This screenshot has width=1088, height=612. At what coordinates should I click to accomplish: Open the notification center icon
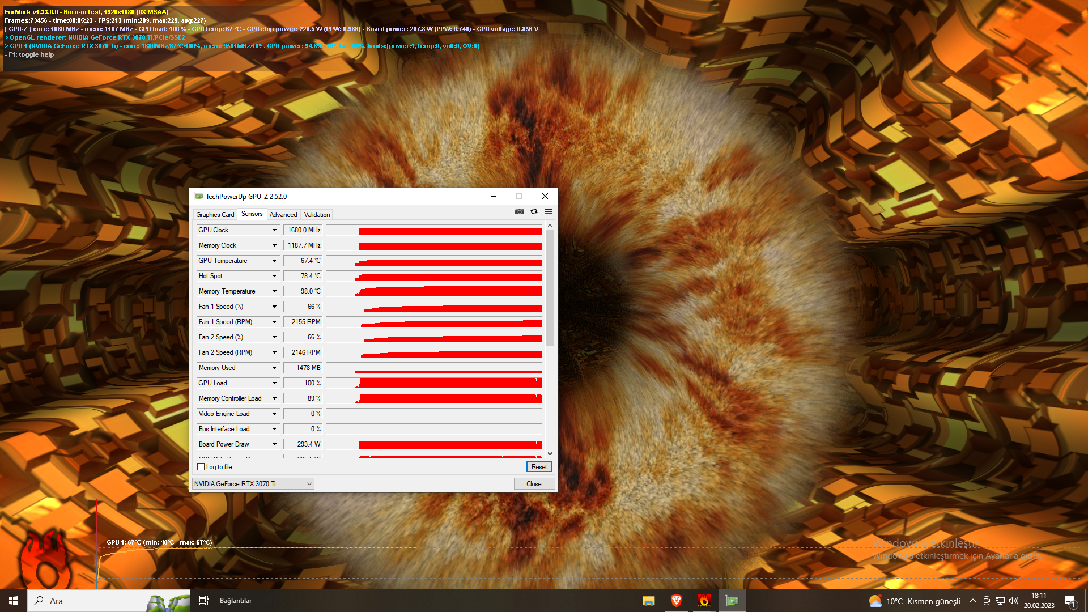[x=1070, y=601]
